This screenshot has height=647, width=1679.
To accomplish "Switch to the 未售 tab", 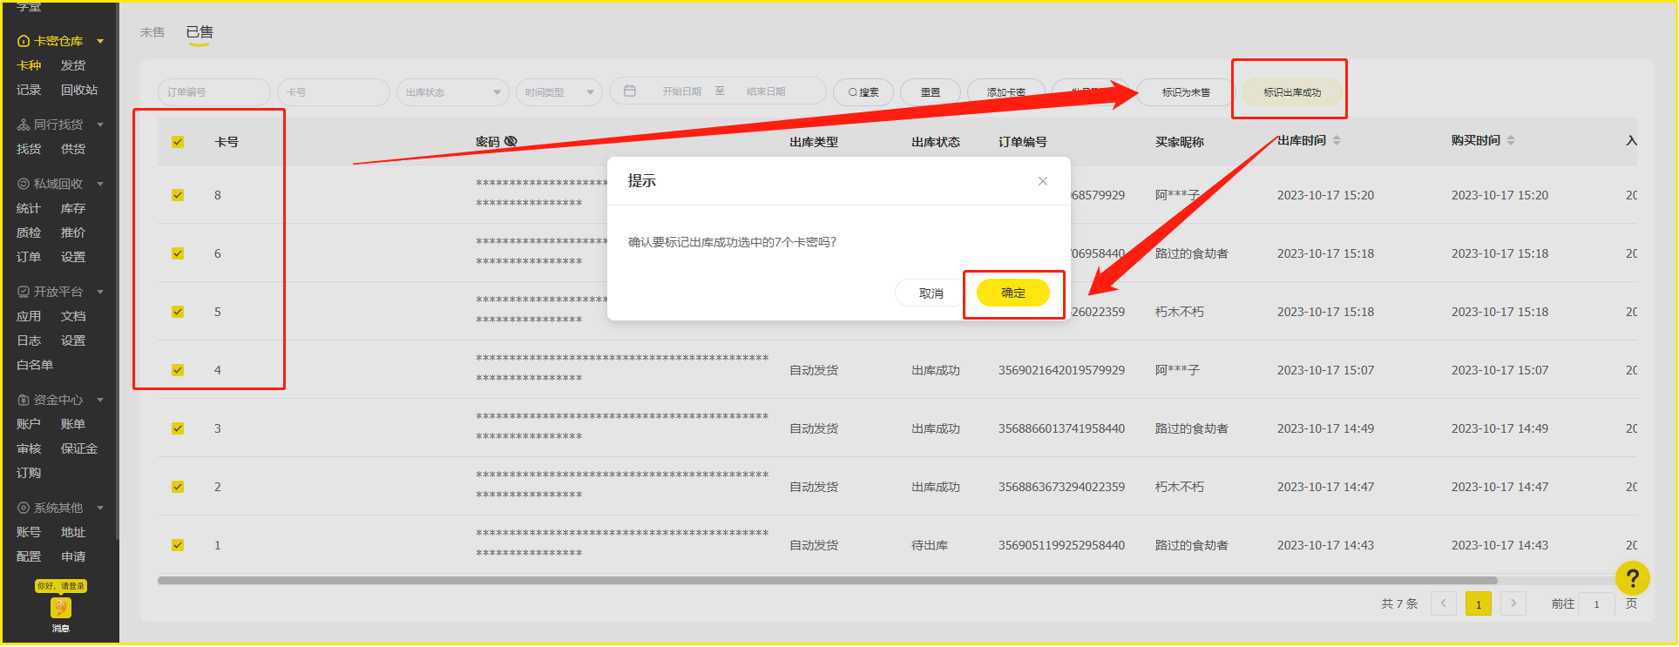I will click(x=152, y=32).
